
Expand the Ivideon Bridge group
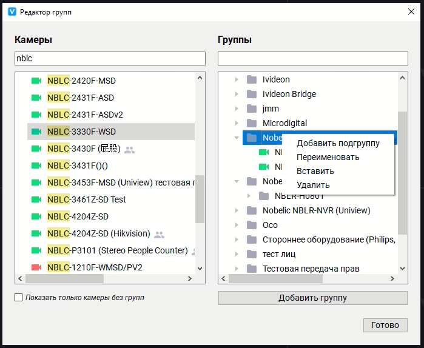[237, 94]
